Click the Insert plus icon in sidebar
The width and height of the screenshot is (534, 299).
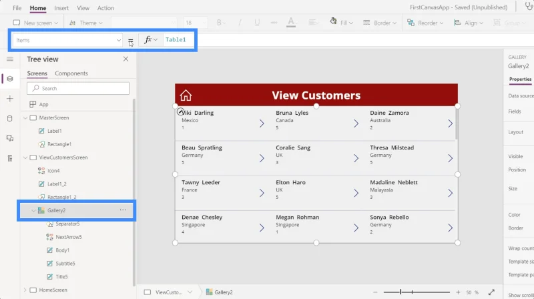(x=10, y=99)
